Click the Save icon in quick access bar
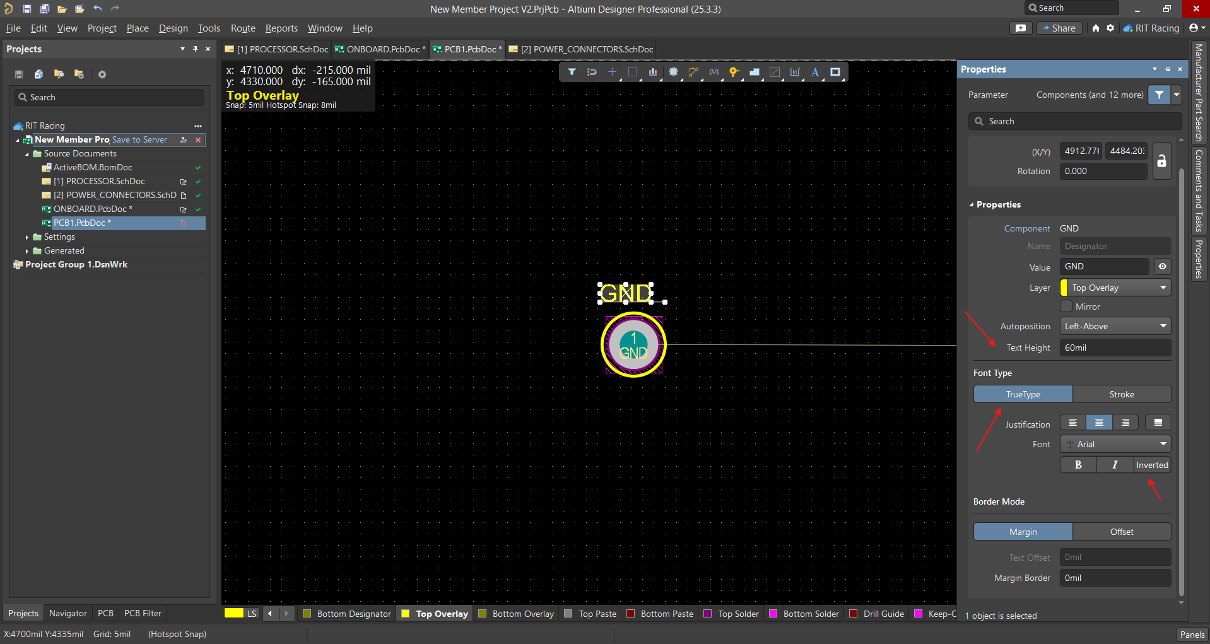The height and width of the screenshot is (644, 1210). pyautogui.click(x=26, y=9)
